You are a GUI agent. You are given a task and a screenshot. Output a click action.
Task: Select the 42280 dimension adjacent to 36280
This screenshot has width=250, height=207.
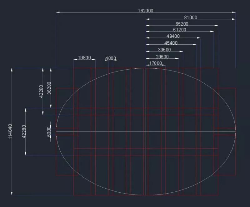(x=41, y=91)
